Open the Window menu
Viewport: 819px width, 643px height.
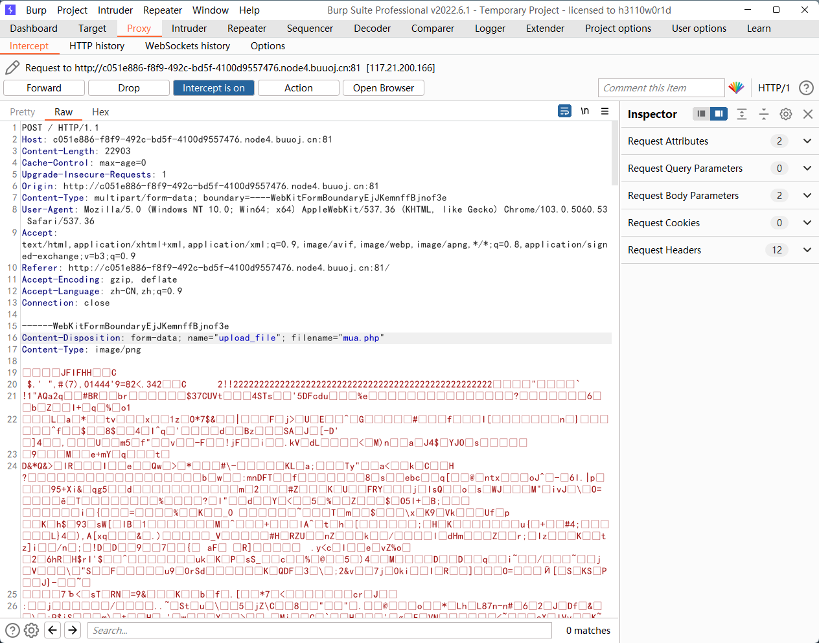pyautogui.click(x=211, y=10)
